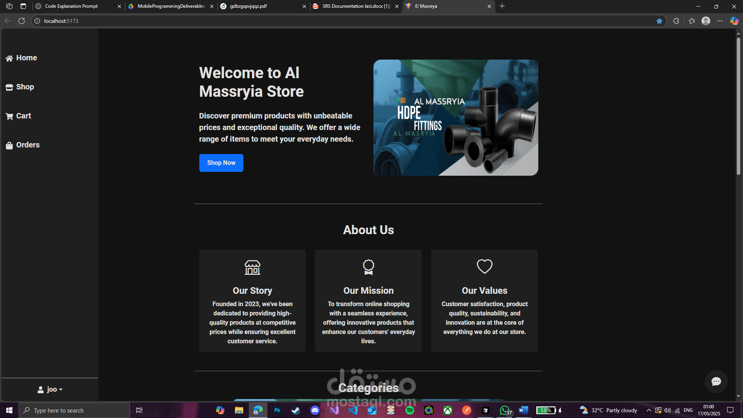Open the clock and calendar flyout
Image resolution: width=743 pixels, height=418 pixels.
tap(709, 410)
